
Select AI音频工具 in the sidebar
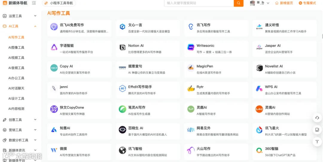pos(16,68)
